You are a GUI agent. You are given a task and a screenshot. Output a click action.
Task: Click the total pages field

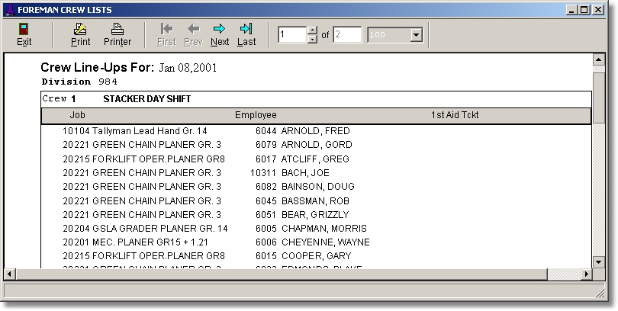347,35
